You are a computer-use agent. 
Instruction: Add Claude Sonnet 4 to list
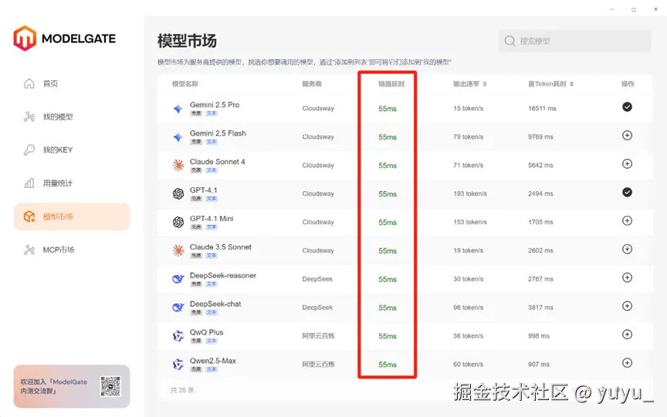point(627,163)
